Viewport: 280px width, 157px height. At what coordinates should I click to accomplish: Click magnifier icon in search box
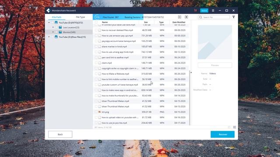pos(200,17)
